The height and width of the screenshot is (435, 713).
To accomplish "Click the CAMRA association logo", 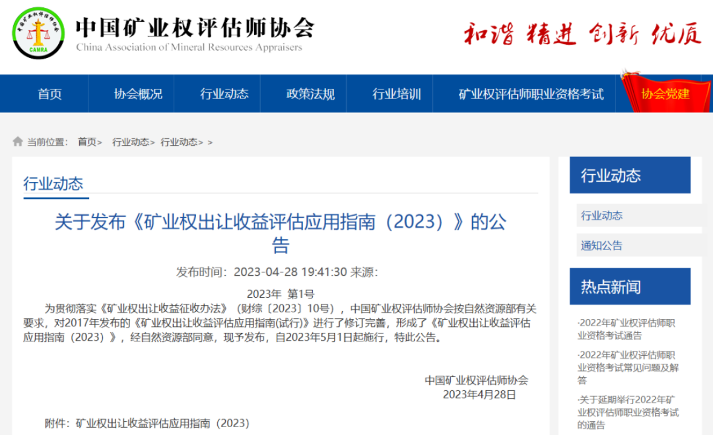I will click(x=38, y=33).
